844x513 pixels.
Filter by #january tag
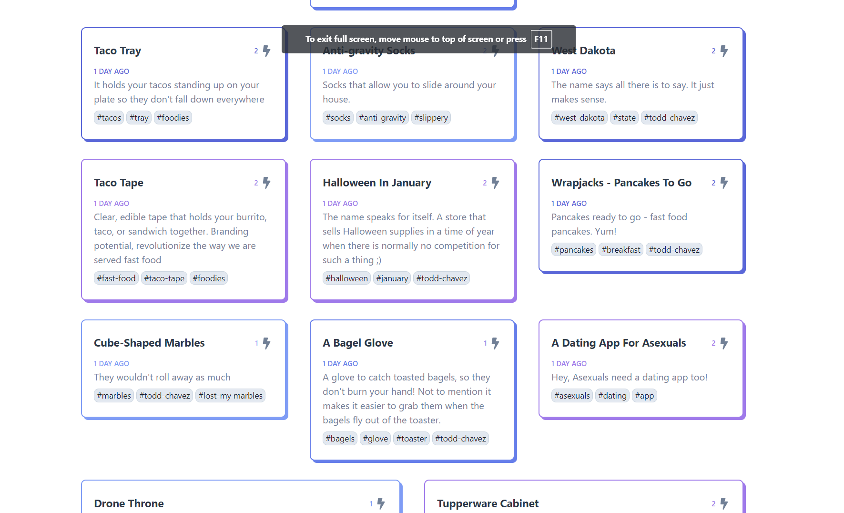pos(392,278)
